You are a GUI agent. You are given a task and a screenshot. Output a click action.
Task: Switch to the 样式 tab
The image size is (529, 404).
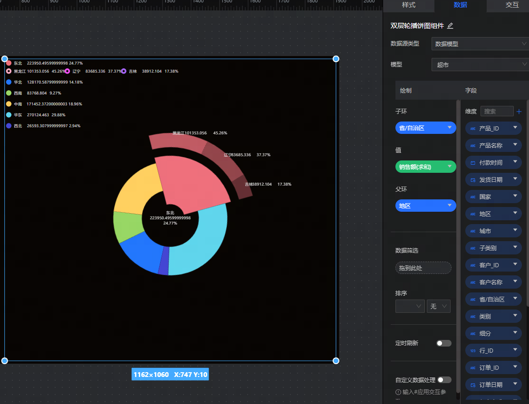tap(409, 5)
